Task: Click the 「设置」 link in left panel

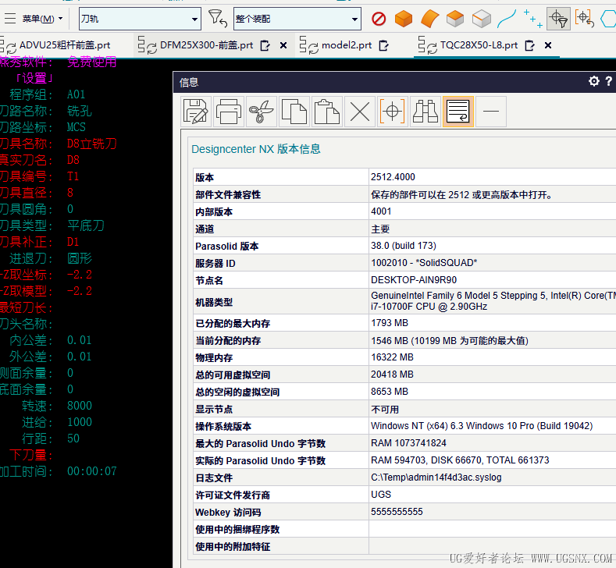Action: pyautogui.click(x=34, y=78)
